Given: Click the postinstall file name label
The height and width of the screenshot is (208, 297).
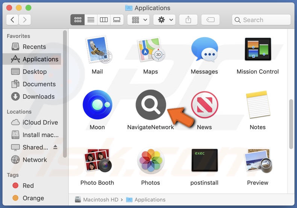Looking at the screenshot, I should tap(205, 183).
